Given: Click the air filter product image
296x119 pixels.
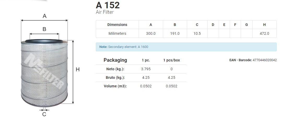Looking at the screenshot, I should click(x=44, y=73).
